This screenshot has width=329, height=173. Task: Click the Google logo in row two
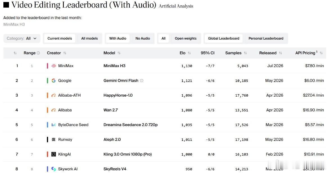(x=53, y=80)
